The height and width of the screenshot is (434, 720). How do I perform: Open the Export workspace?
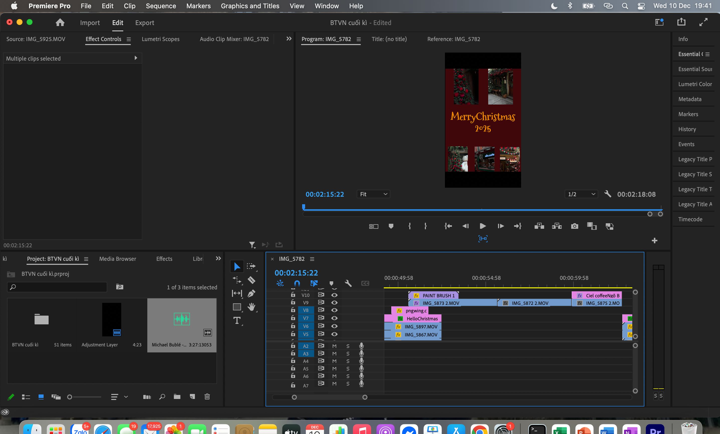coord(145,23)
